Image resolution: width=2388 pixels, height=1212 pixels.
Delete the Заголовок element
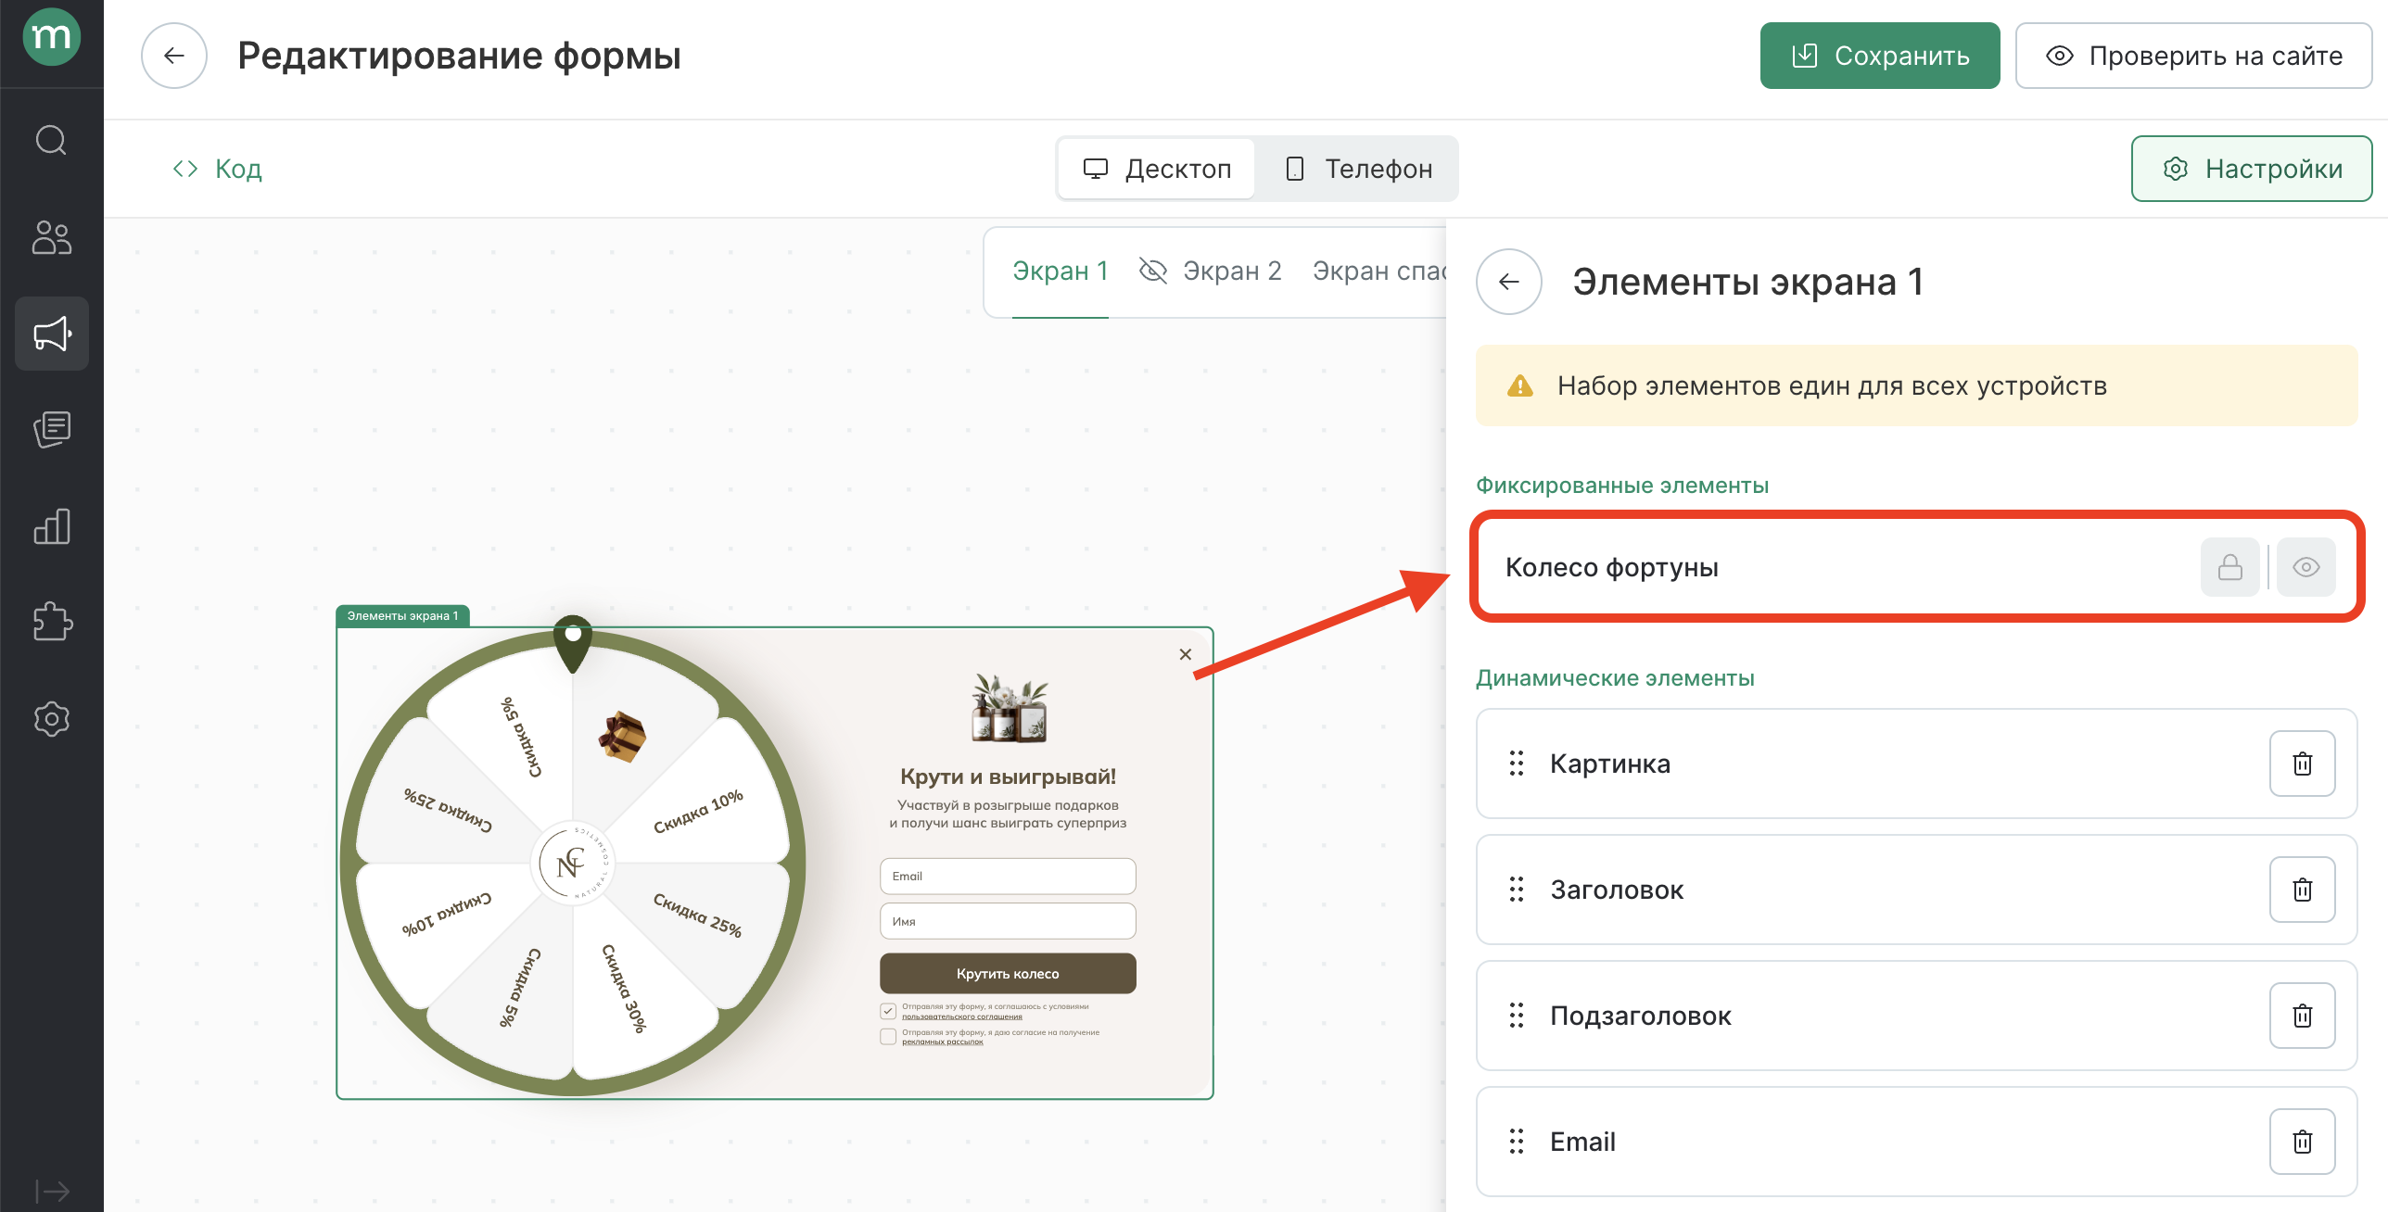point(2302,890)
